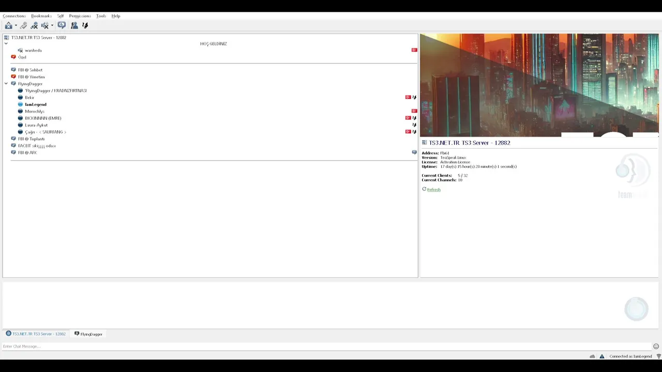Screen dimensions: 662x372
Task: Open the contacts toolbar icon
Action: click(x=74, y=25)
